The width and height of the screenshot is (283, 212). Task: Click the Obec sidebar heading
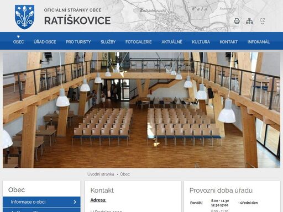[x=17, y=190]
